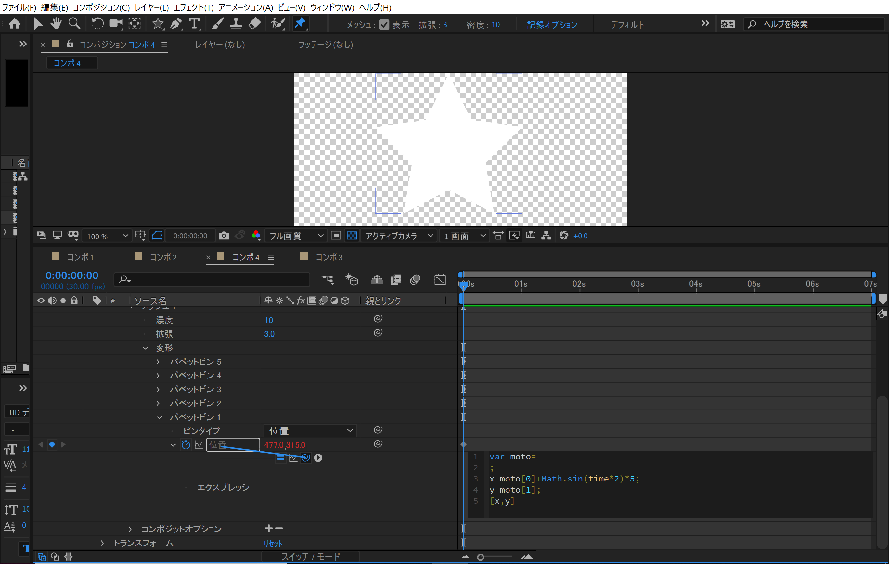Click the ヘルプを検索 search field
The width and height of the screenshot is (889, 564).
click(x=814, y=24)
